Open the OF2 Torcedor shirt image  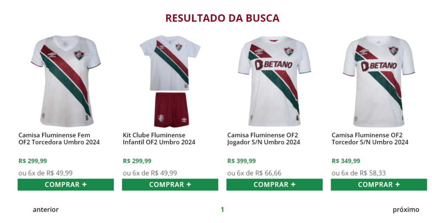point(379,81)
